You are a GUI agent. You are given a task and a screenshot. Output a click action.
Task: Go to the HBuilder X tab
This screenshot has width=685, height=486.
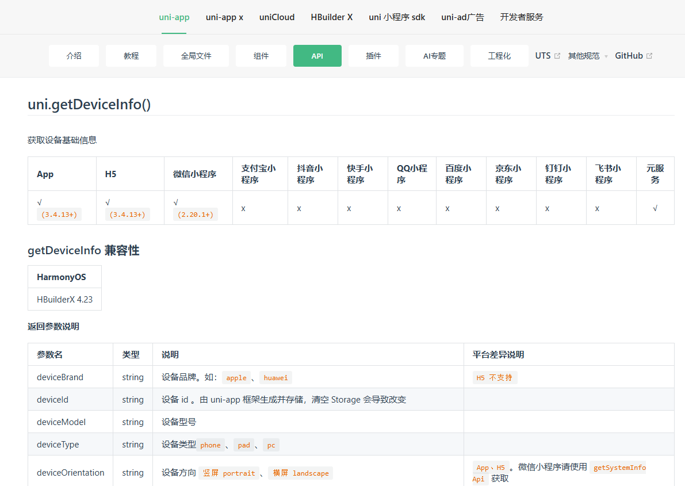click(332, 17)
